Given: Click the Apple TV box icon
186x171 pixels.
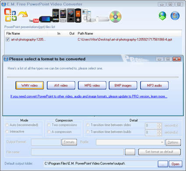Looking at the screenshot, I should [102, 19].
